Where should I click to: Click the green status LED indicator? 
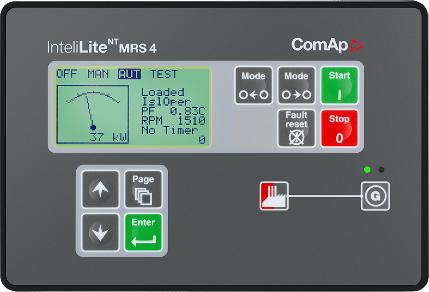click(367, 170)
